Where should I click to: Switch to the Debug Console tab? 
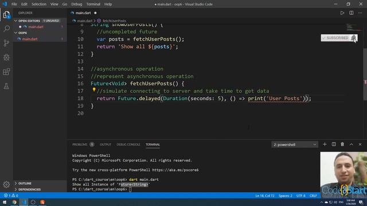(x=128, y=145)
